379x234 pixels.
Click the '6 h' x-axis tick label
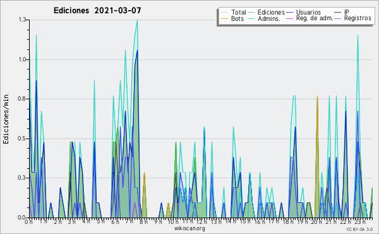point(115,222)
